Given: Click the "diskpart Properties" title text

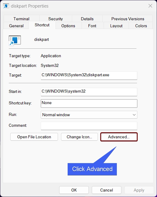Looking at the screenshot, I should point(30,6).
